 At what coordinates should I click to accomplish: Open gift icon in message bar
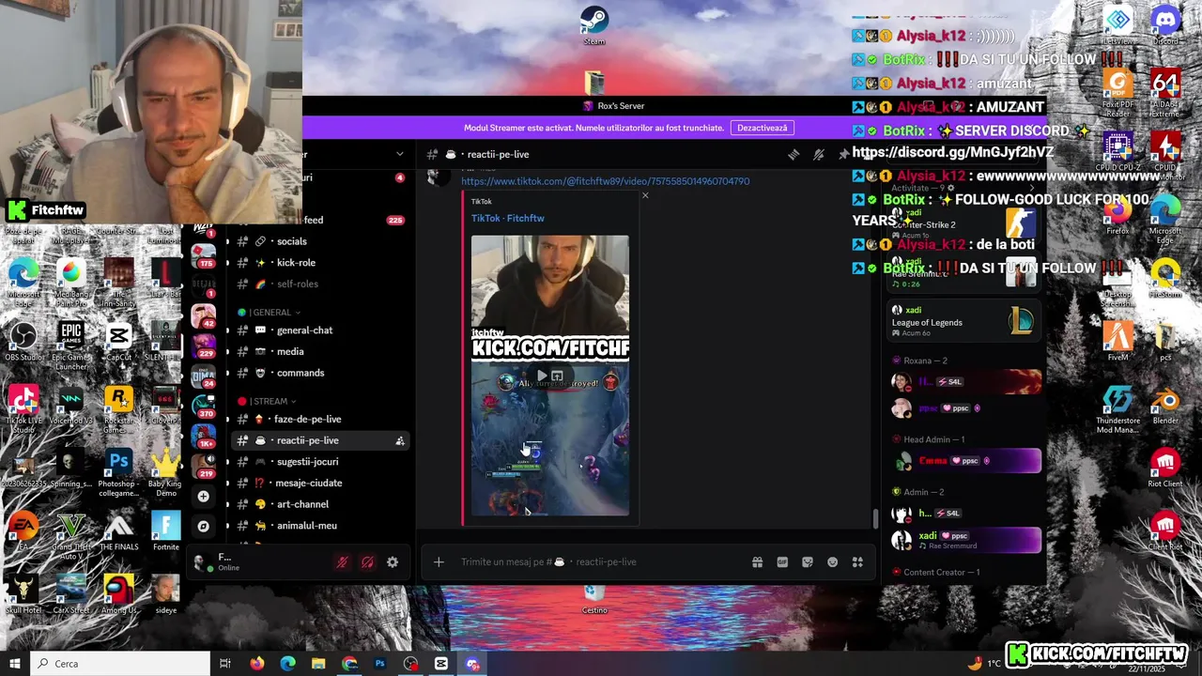757,562
